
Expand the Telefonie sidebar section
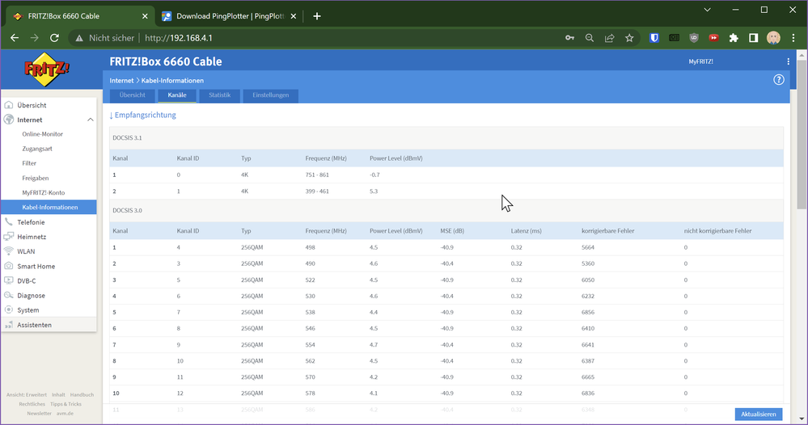pos(31,222)
